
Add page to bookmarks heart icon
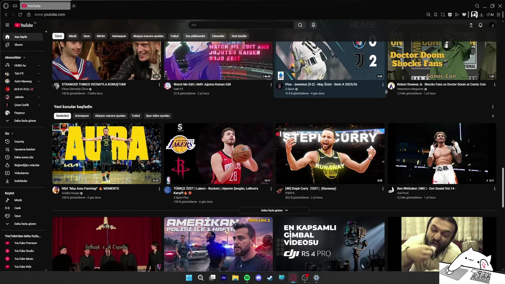tap(464, 15)
